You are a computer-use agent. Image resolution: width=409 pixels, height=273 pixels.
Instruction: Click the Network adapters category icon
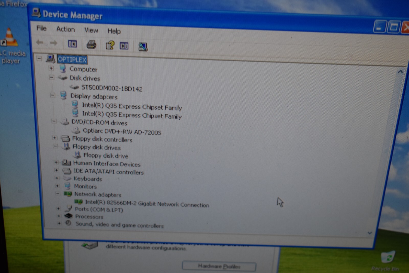point(68,194)
